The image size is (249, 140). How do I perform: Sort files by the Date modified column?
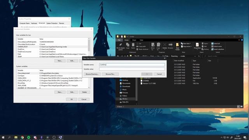click(179, 61)
